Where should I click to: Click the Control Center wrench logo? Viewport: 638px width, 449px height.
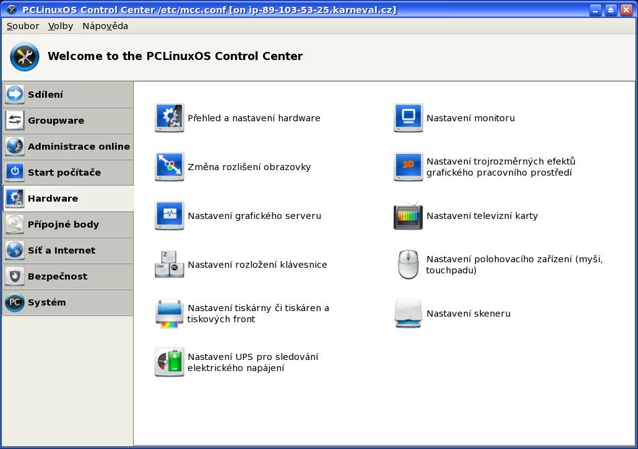(24, 56)
